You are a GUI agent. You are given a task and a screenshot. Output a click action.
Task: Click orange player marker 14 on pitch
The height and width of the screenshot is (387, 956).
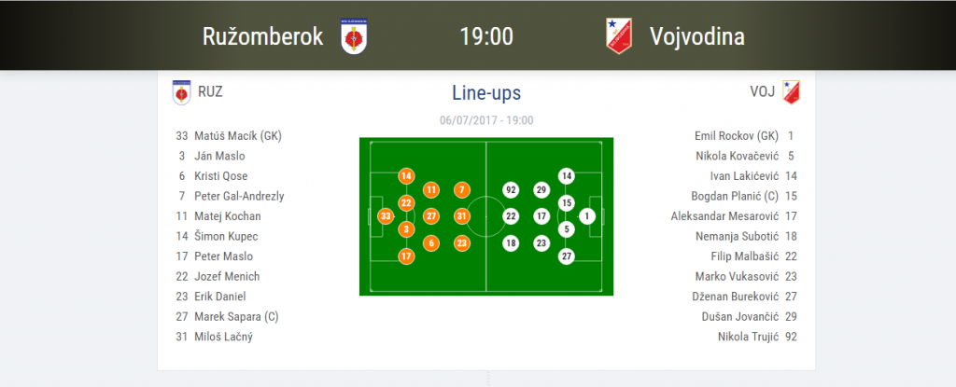tap(406, 176)
